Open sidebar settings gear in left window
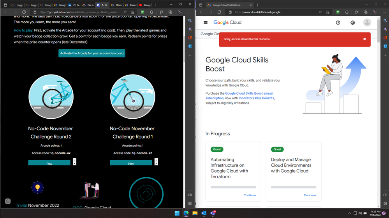 pos(190,203)
